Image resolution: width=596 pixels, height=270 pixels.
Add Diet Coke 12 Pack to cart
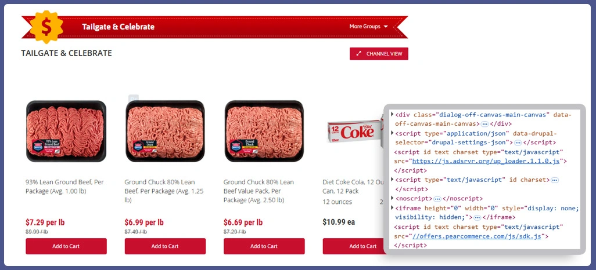pos(354,246)
